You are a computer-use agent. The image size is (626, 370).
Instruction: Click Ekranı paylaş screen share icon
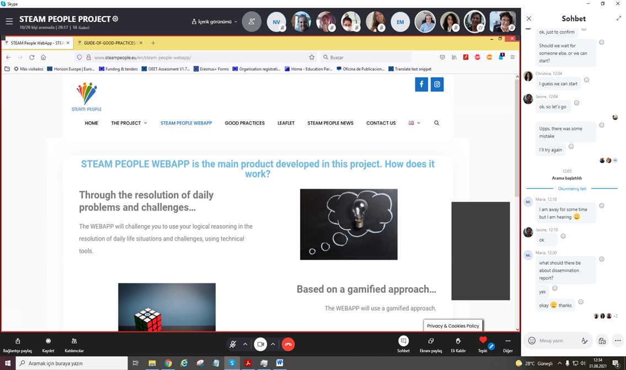click(x=431, y=341)
